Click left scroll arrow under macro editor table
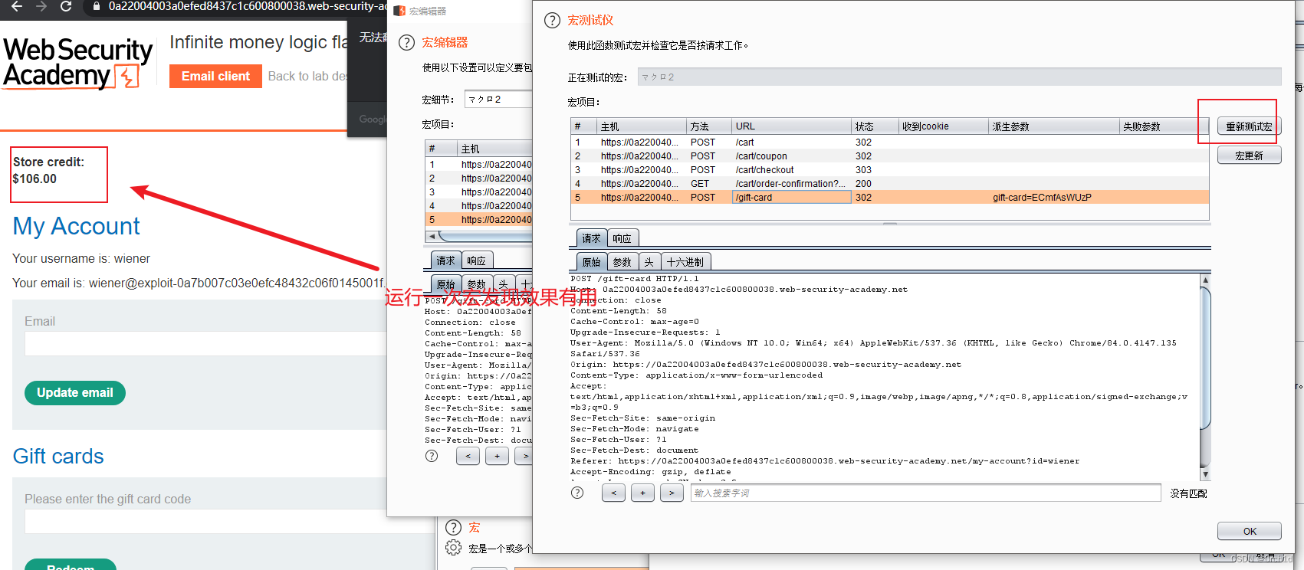This screenshot has width=1304, height=570. point(432,236)
